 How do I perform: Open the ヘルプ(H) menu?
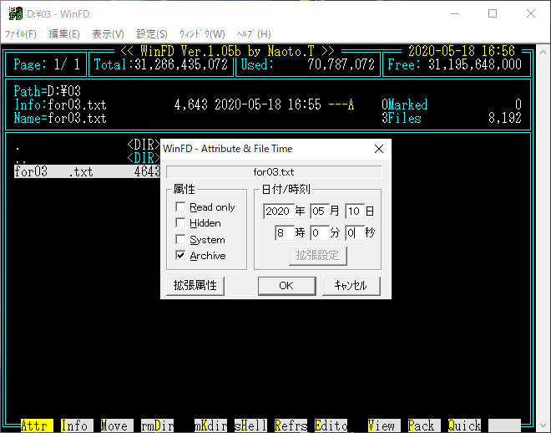click(x=253, y=34)
